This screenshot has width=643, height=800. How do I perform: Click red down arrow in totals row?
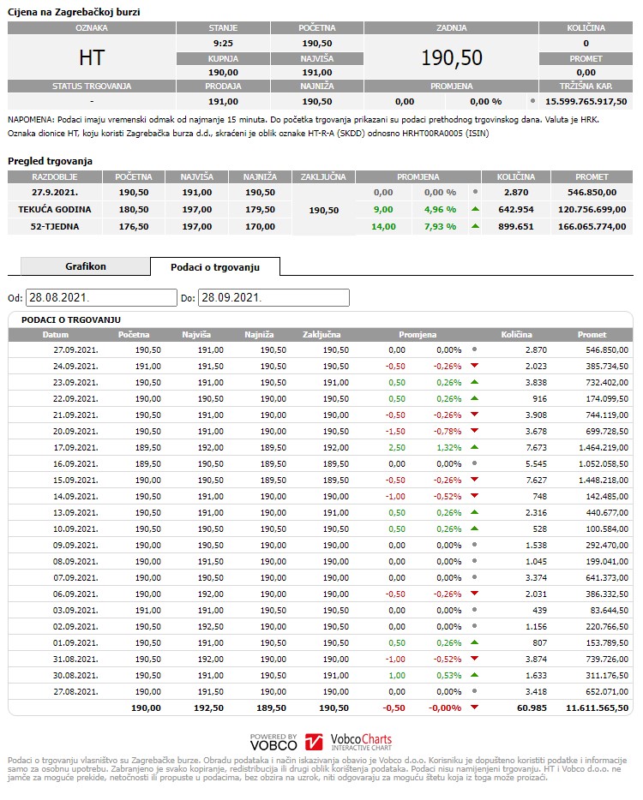(474, 707)
